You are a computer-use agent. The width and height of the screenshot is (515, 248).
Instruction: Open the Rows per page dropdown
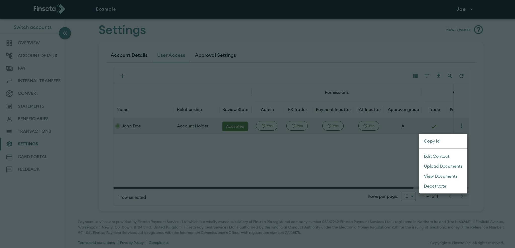coord(408,196)
